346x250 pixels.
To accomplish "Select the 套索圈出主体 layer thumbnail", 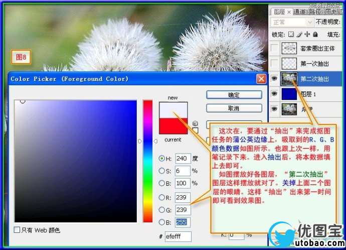I will (x=289, y=48).
